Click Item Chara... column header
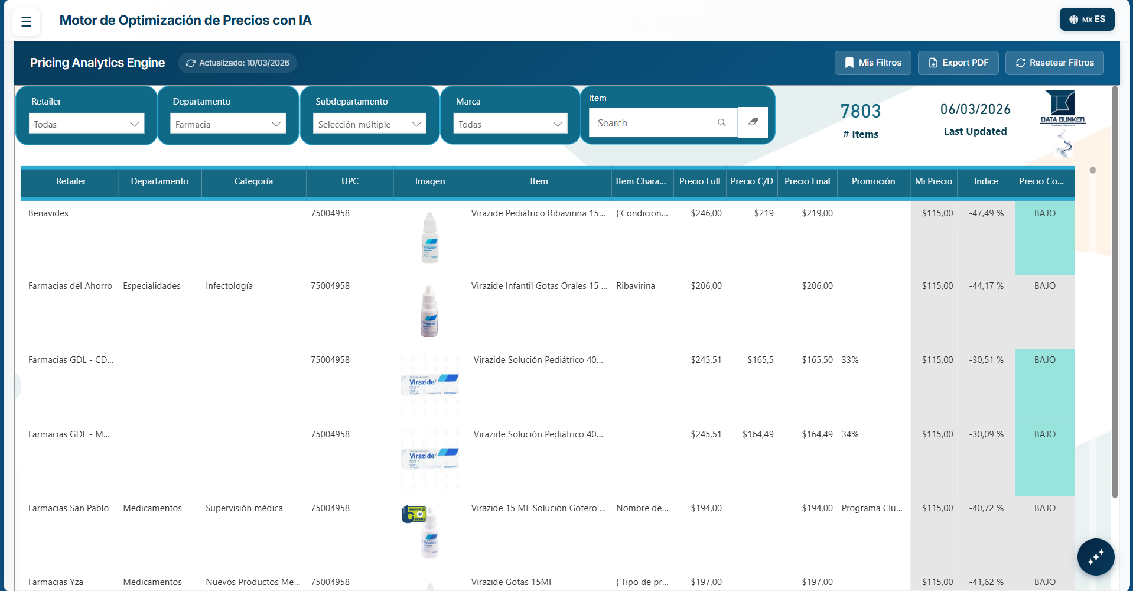Viewport: 1133px width, 591px height. (x=641, y=181)
